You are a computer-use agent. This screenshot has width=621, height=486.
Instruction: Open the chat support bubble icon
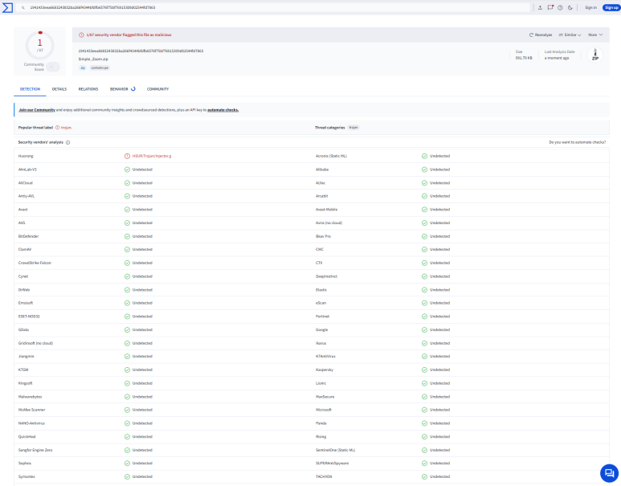coord(609,473)
